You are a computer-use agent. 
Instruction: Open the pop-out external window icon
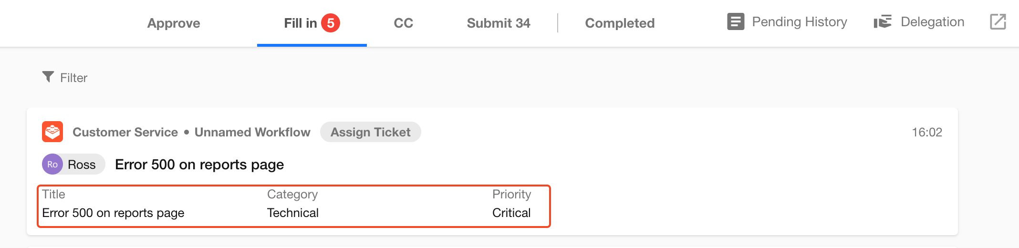pos(998,22)
